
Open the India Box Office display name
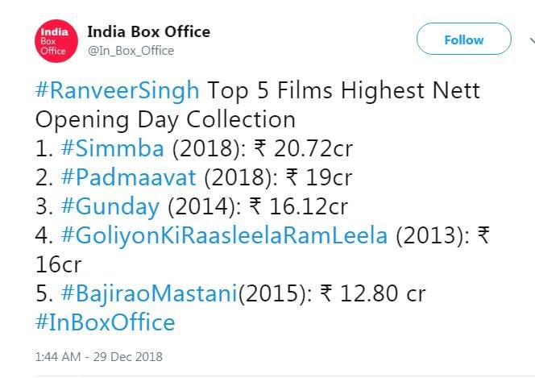point(148,32)
